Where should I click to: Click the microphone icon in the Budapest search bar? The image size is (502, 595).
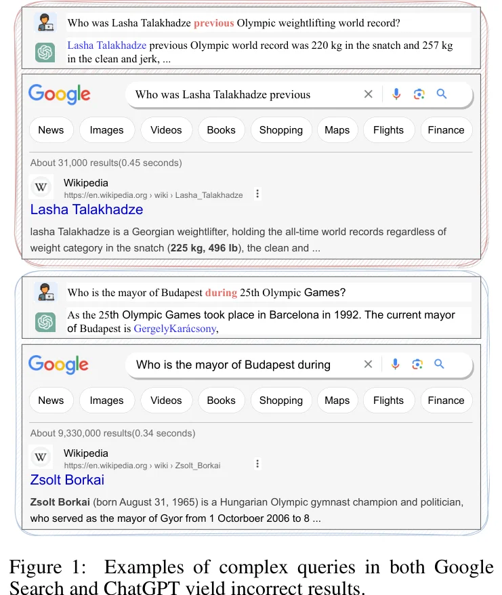click(395, 364)
